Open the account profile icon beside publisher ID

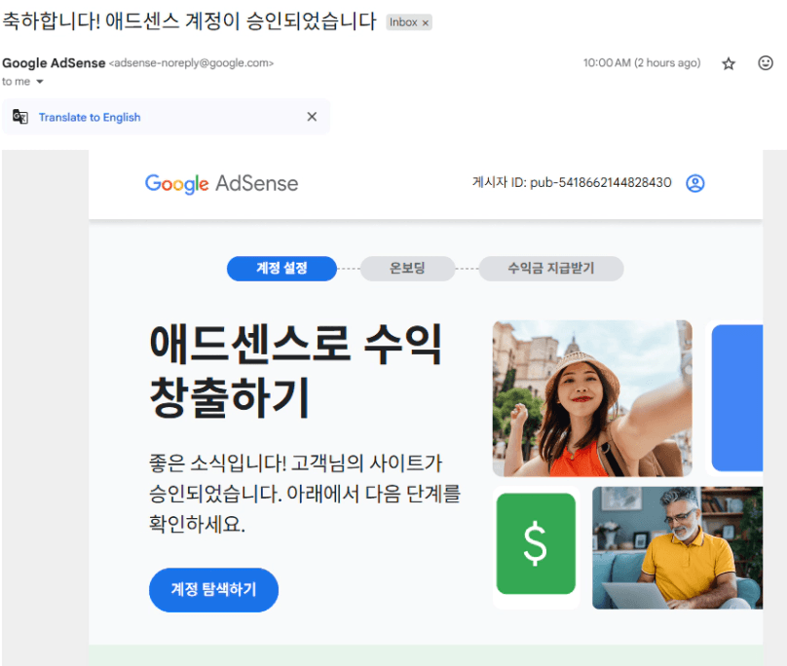695,183
